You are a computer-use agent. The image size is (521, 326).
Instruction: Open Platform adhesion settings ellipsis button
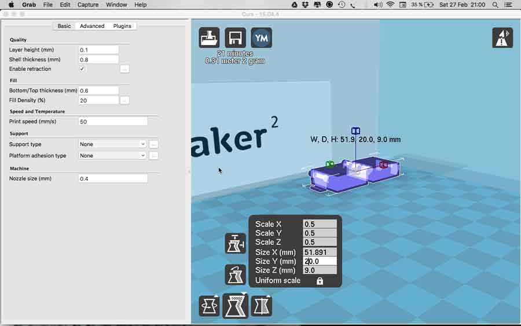click(153, 156)
